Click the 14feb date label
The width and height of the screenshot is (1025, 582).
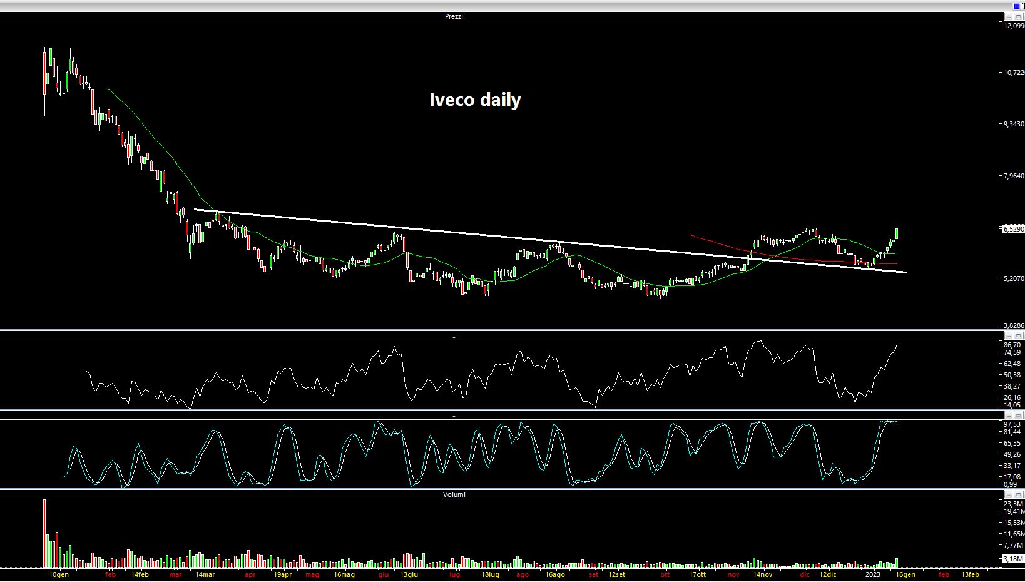pyautogui.click(x=140, y=574)
